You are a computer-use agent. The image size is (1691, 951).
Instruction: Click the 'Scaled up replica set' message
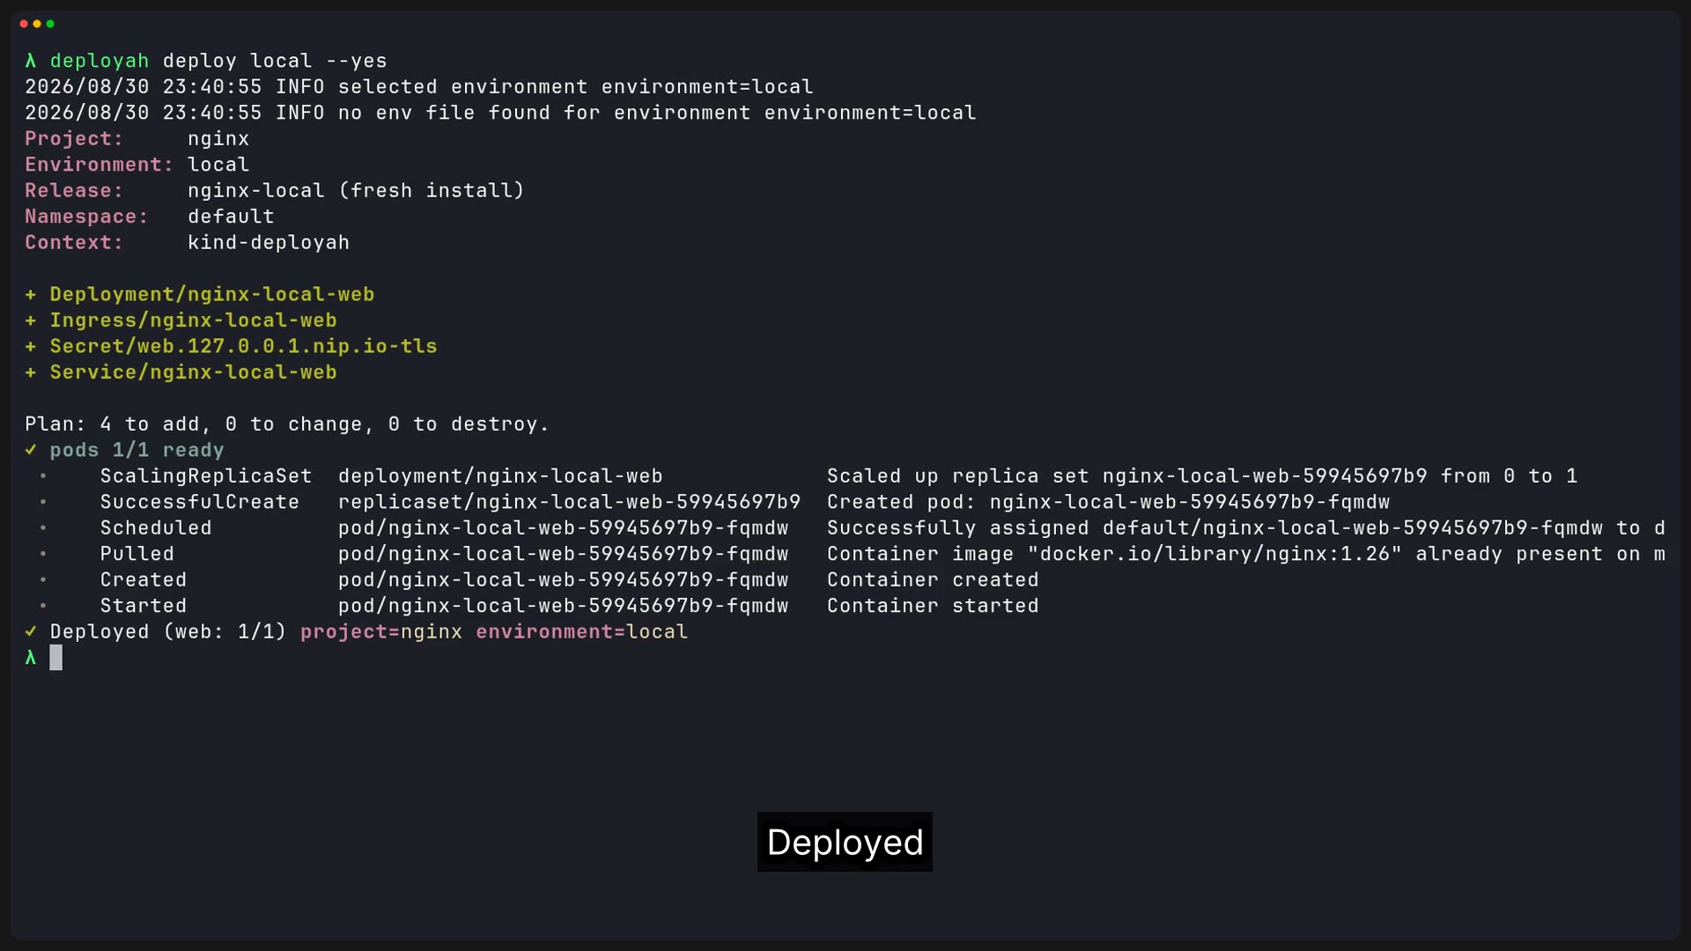1202,476
